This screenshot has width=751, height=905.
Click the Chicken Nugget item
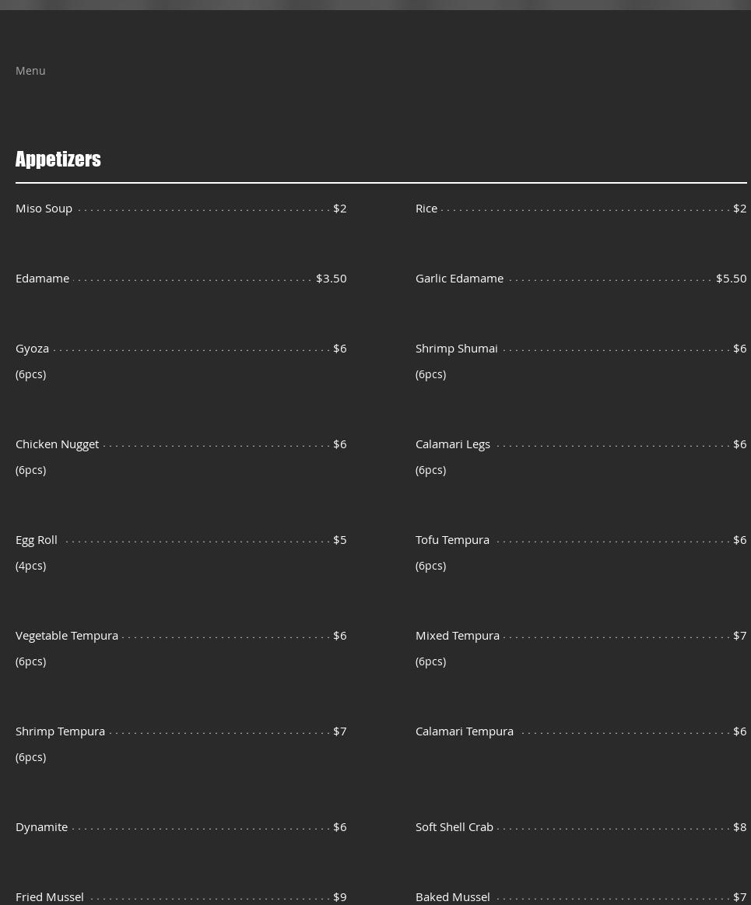click(x=57, y=444)
